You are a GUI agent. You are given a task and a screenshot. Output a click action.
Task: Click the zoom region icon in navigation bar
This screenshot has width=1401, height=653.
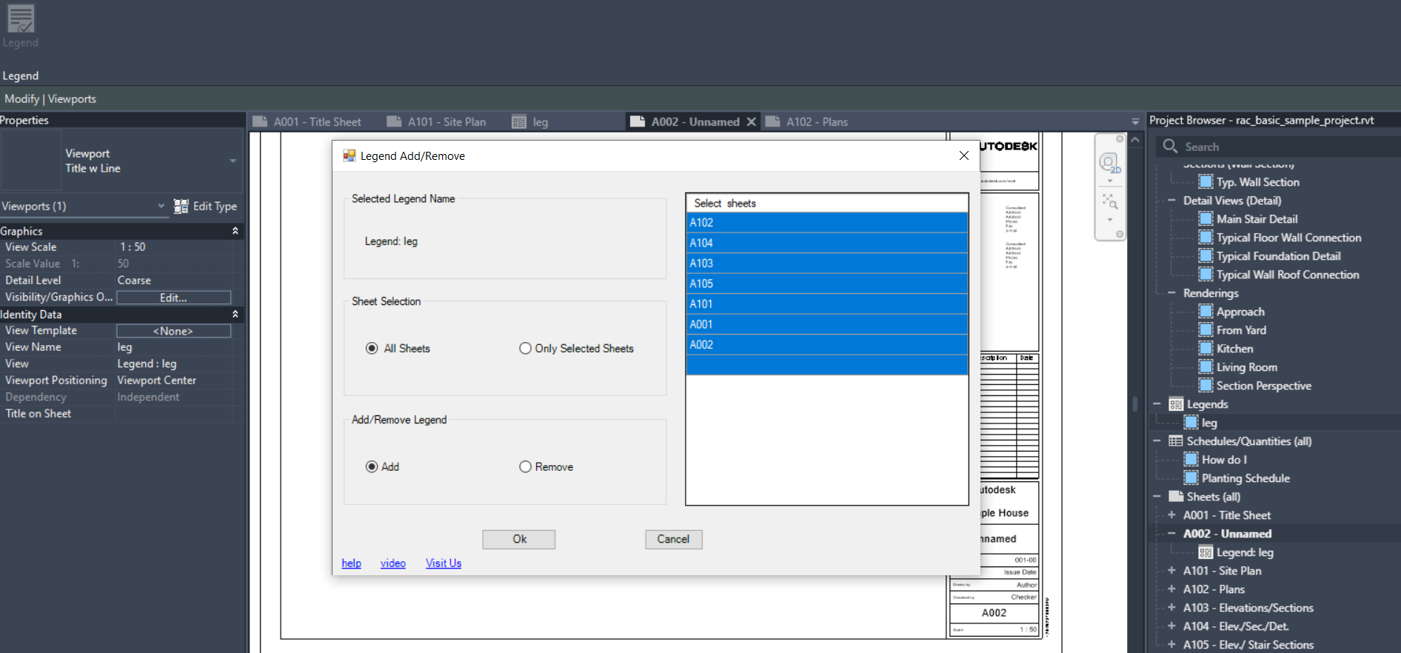click(x=1109, y=201)
